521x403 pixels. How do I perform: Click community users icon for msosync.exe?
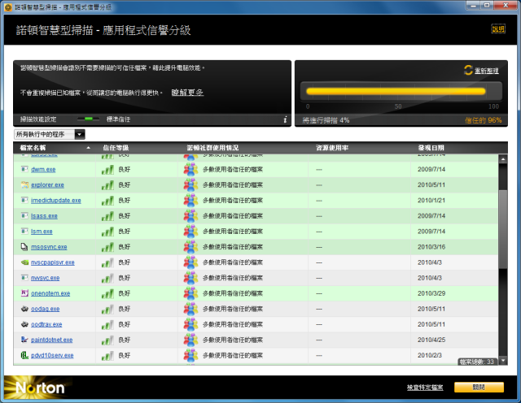(190, 247)
